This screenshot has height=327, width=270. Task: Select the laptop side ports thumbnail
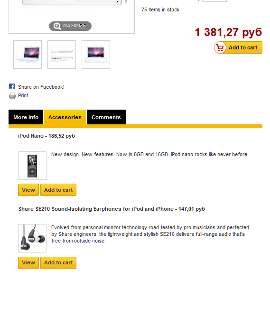tap(62, 55)
